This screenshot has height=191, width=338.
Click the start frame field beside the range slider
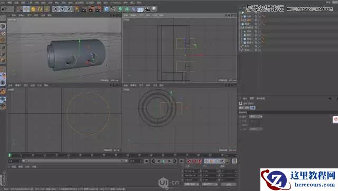pos(14,161)
